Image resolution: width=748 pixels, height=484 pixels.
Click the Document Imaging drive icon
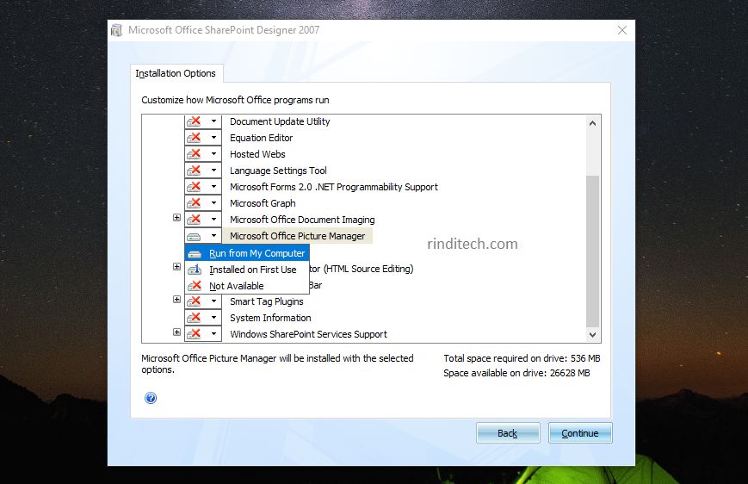point(195,220)
